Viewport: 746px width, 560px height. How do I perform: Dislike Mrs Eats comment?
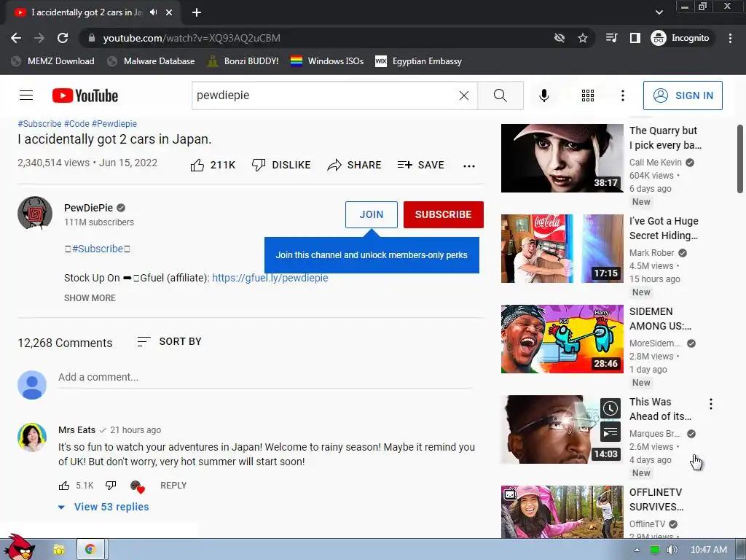(111, 486)
